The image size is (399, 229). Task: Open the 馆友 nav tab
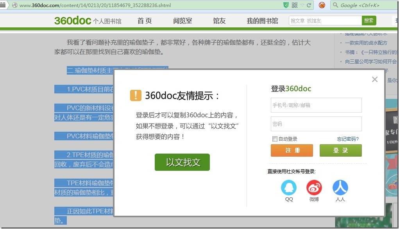click(x=219, y=21)
